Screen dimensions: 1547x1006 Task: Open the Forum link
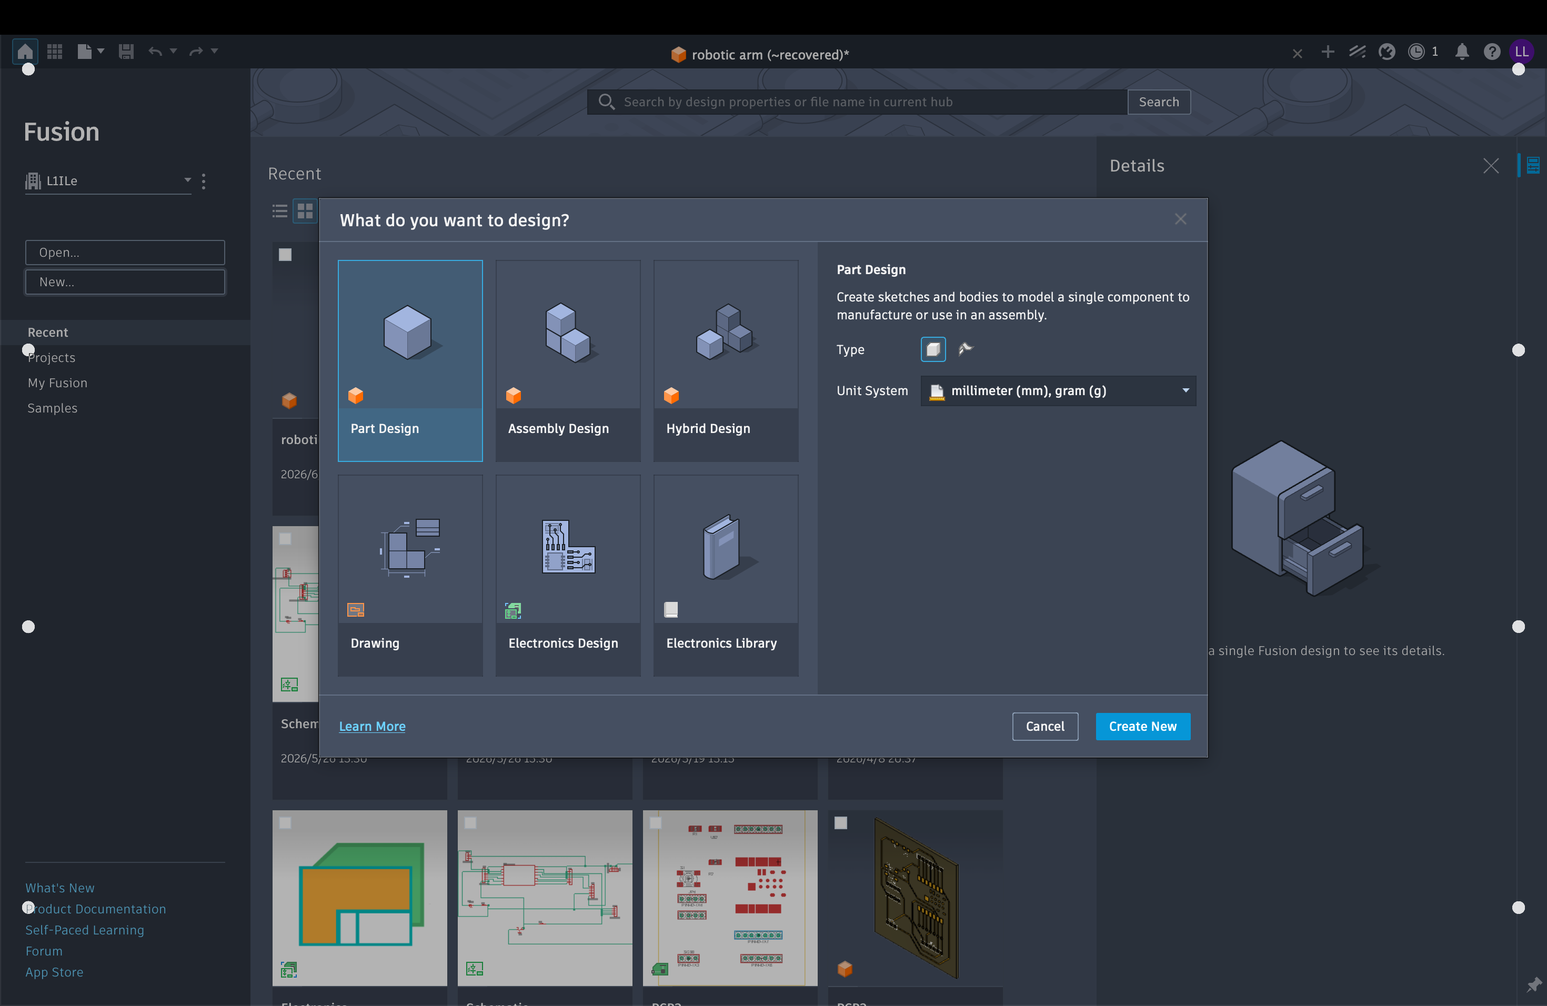[x=44, y=951]
